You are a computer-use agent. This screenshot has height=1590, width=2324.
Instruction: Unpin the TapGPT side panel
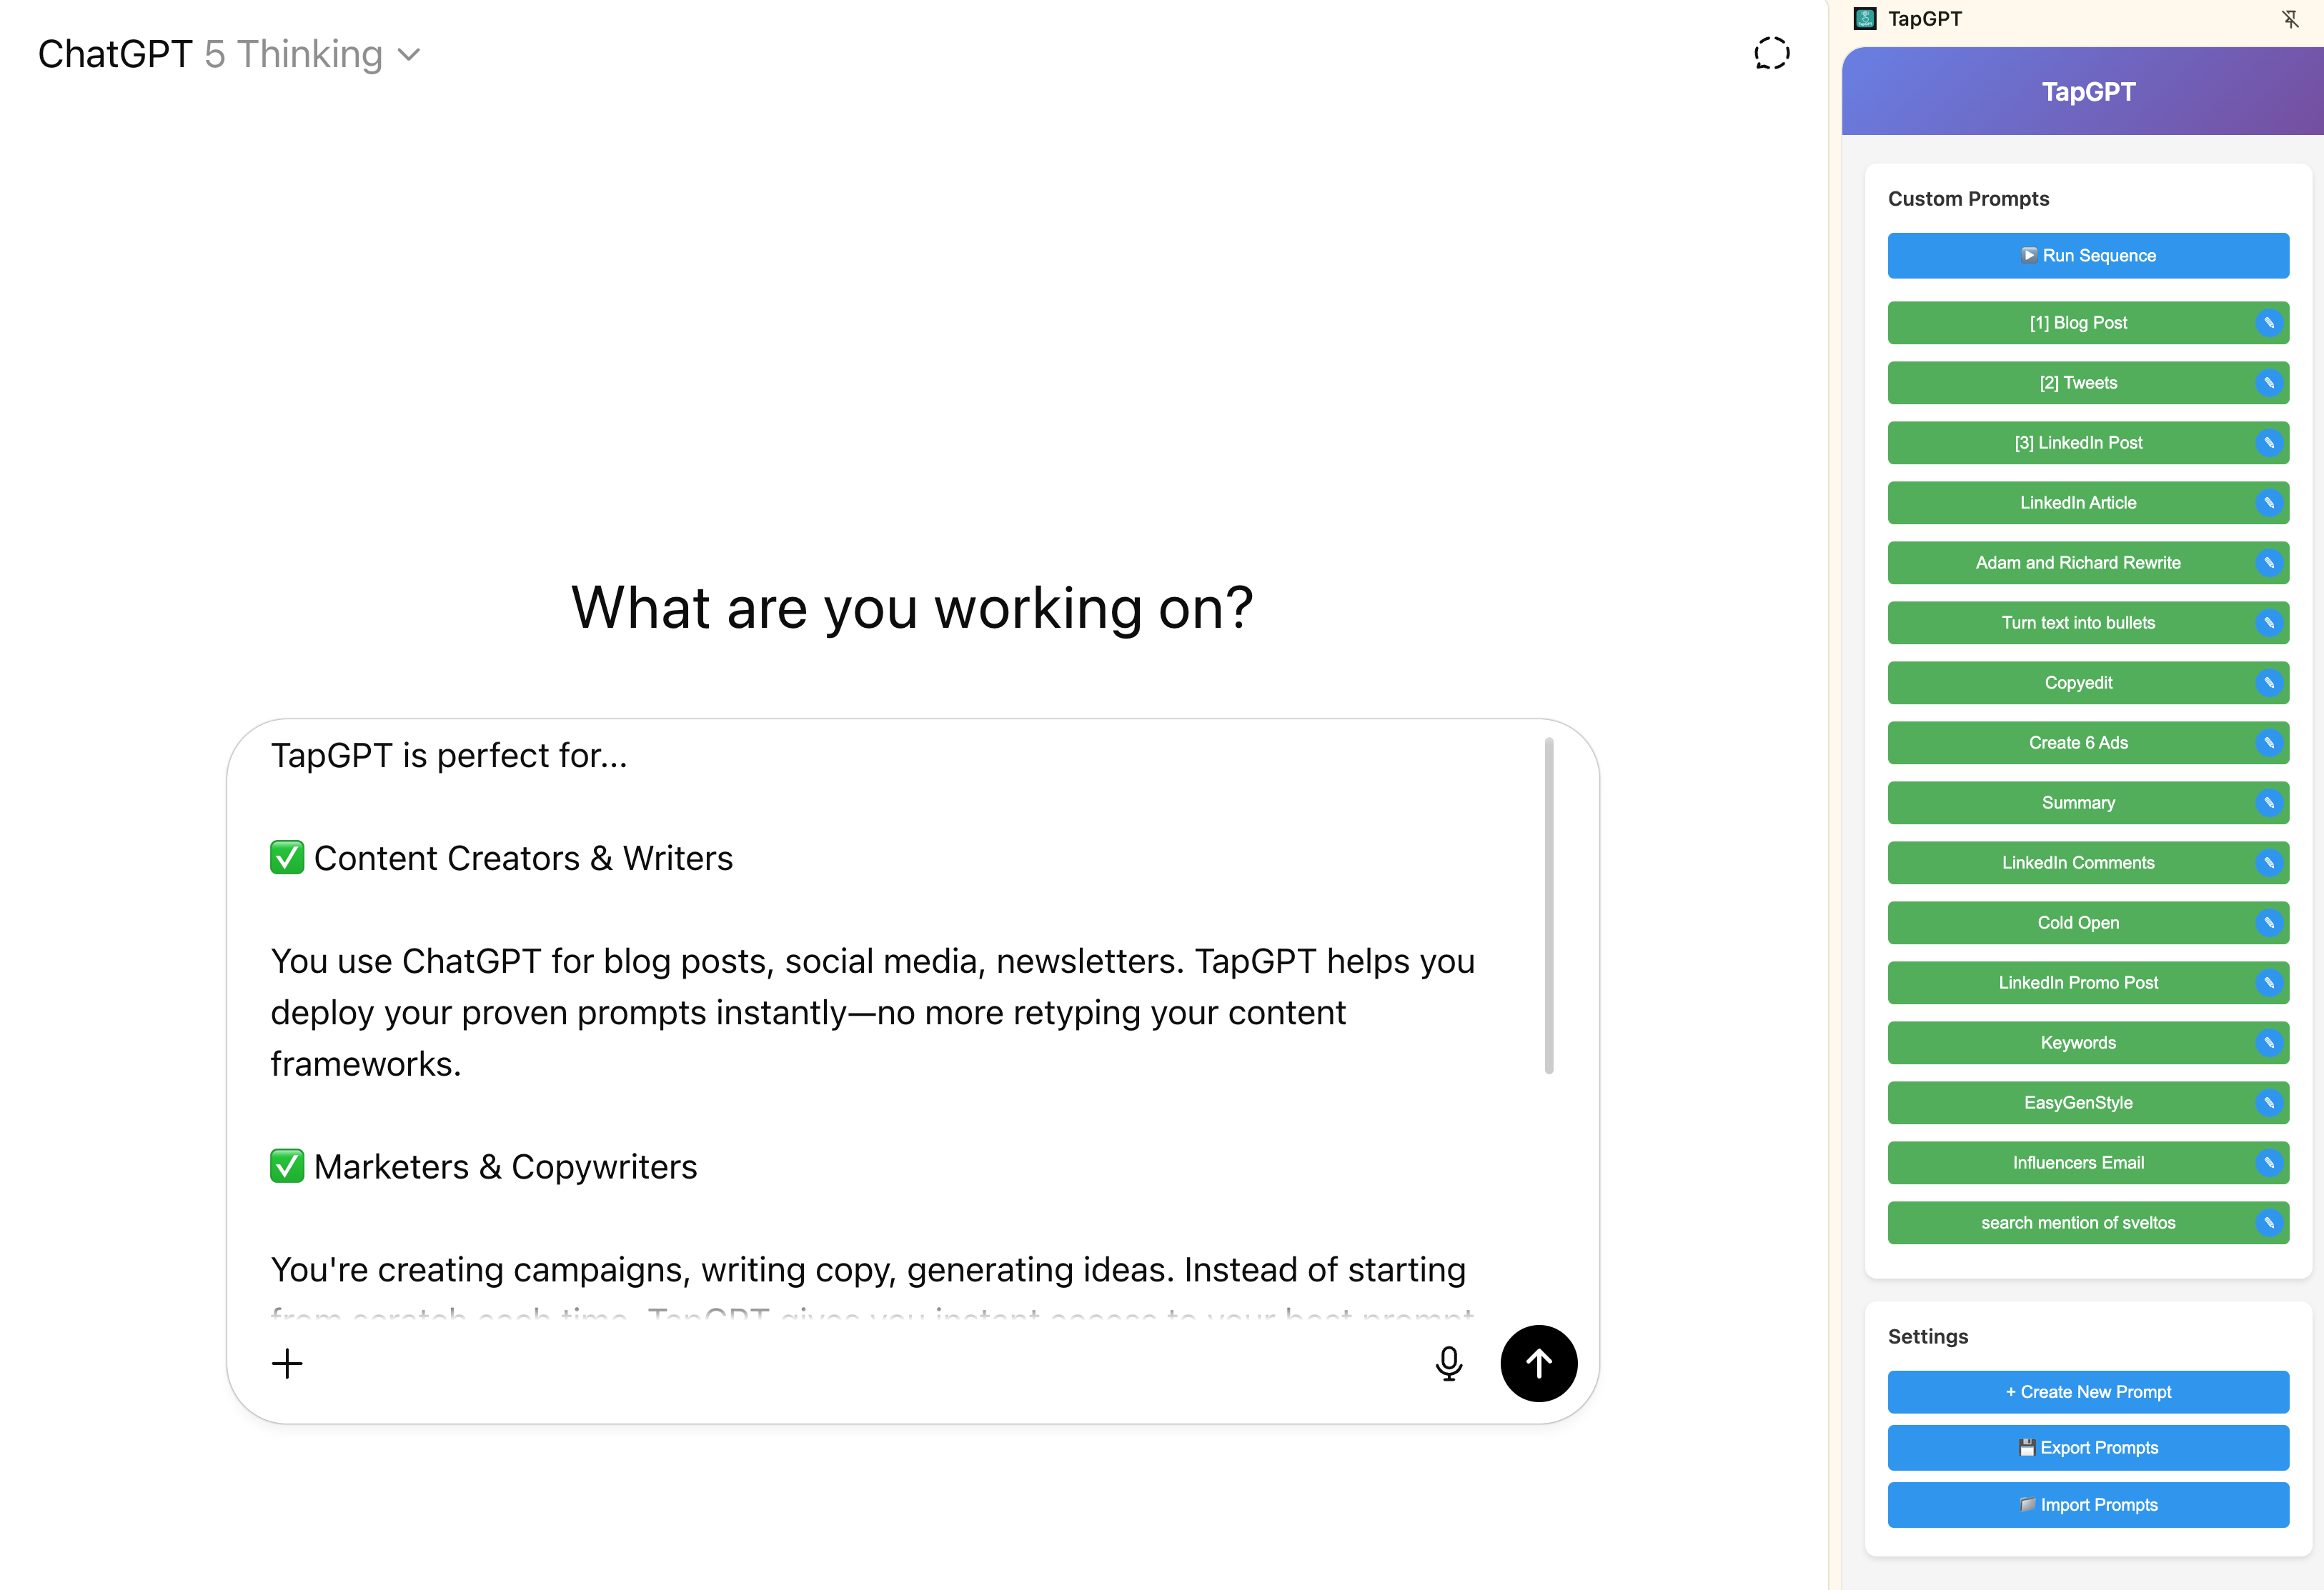pyautogui.click(x=2290, y=19)
